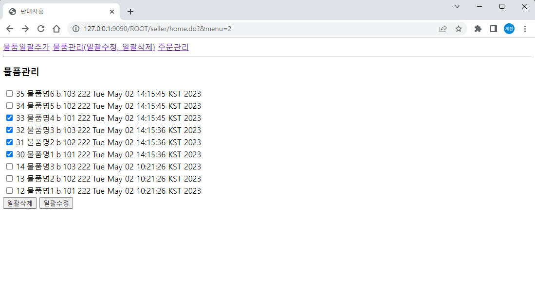Open the extensions puzzle icon

pos(478,29)
